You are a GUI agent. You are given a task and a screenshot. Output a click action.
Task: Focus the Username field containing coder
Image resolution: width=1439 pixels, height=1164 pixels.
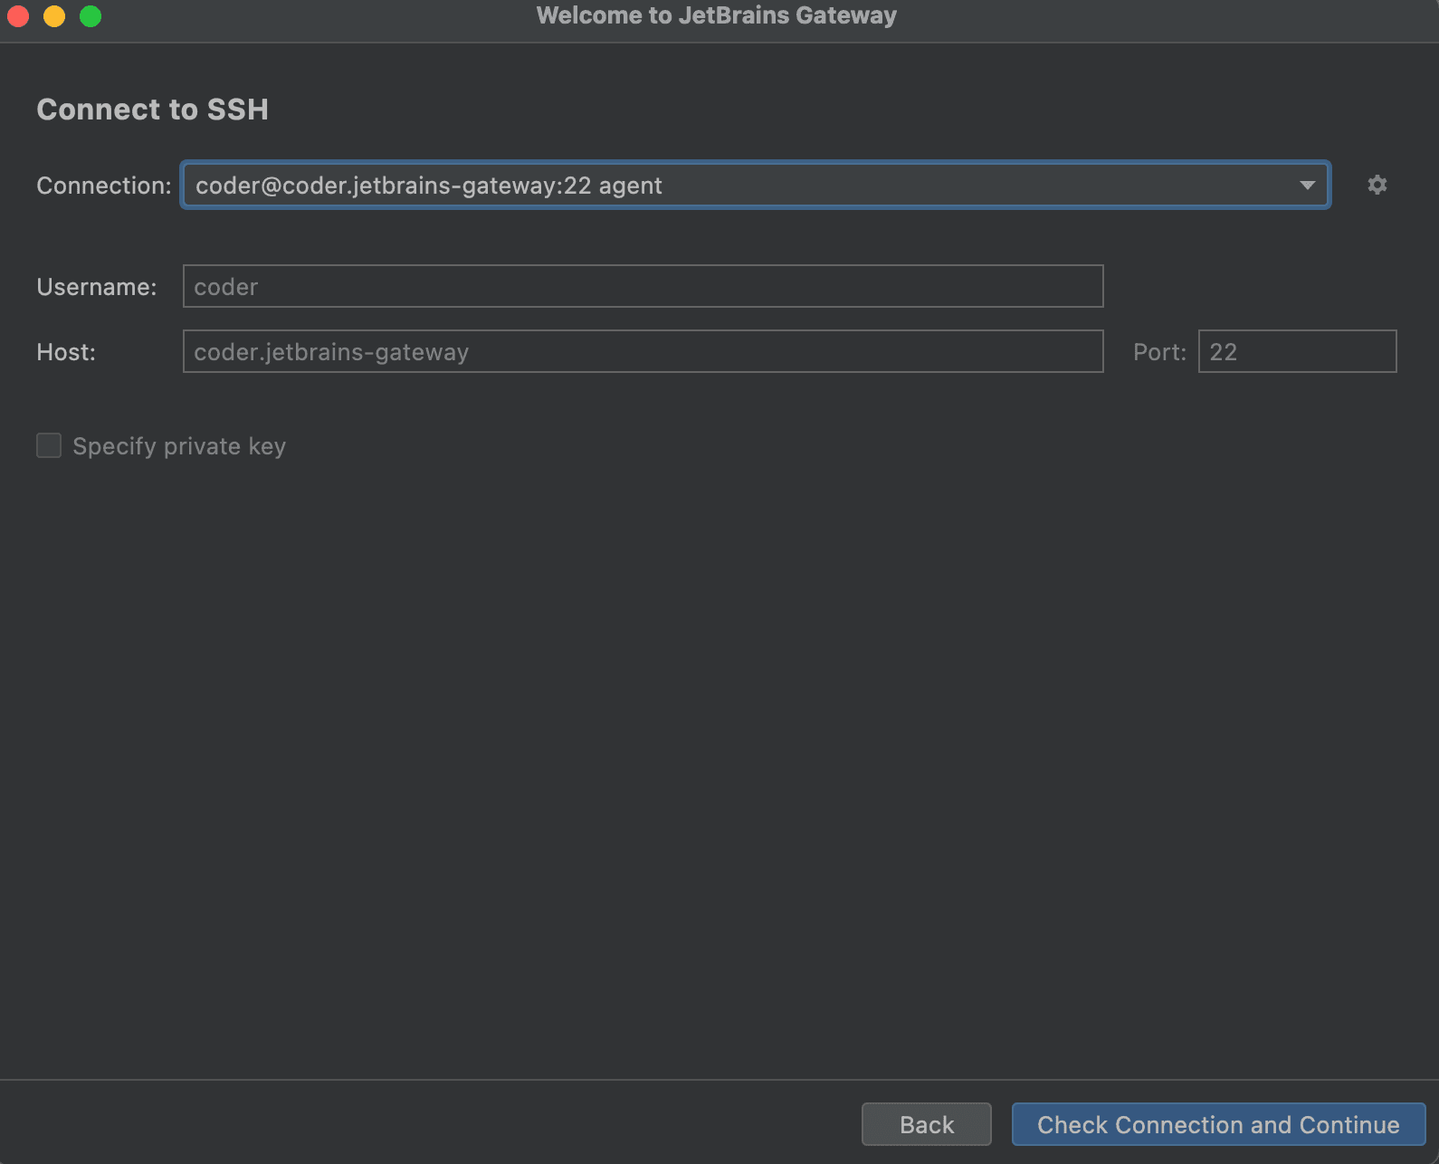643,286
